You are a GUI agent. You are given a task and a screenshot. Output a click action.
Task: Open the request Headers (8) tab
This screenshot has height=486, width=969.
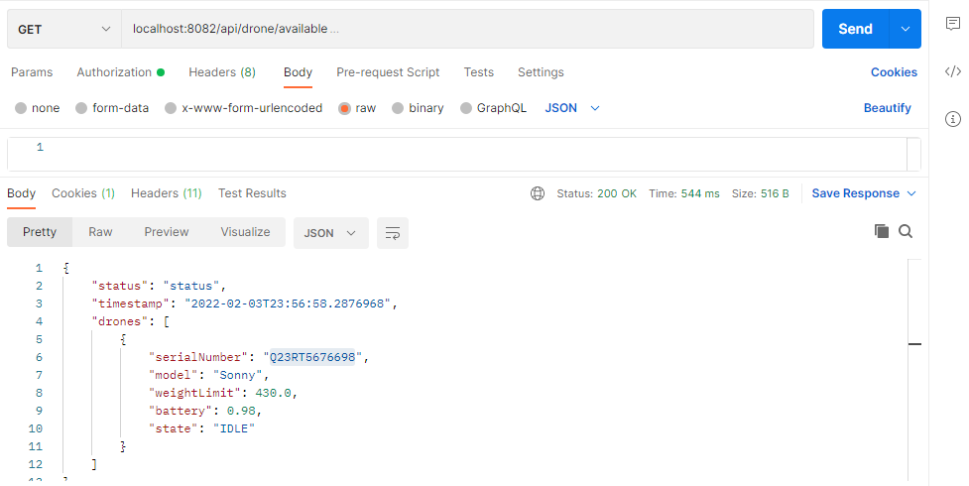pyautogui.click(x=222, y=72)
